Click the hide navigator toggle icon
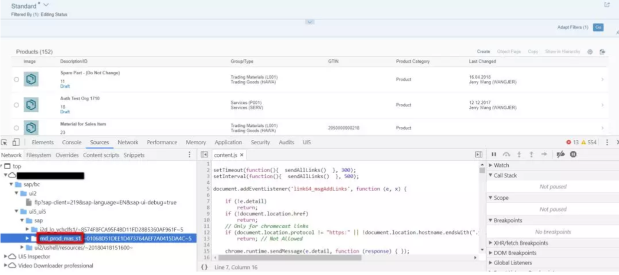 (x=204, y=155)
